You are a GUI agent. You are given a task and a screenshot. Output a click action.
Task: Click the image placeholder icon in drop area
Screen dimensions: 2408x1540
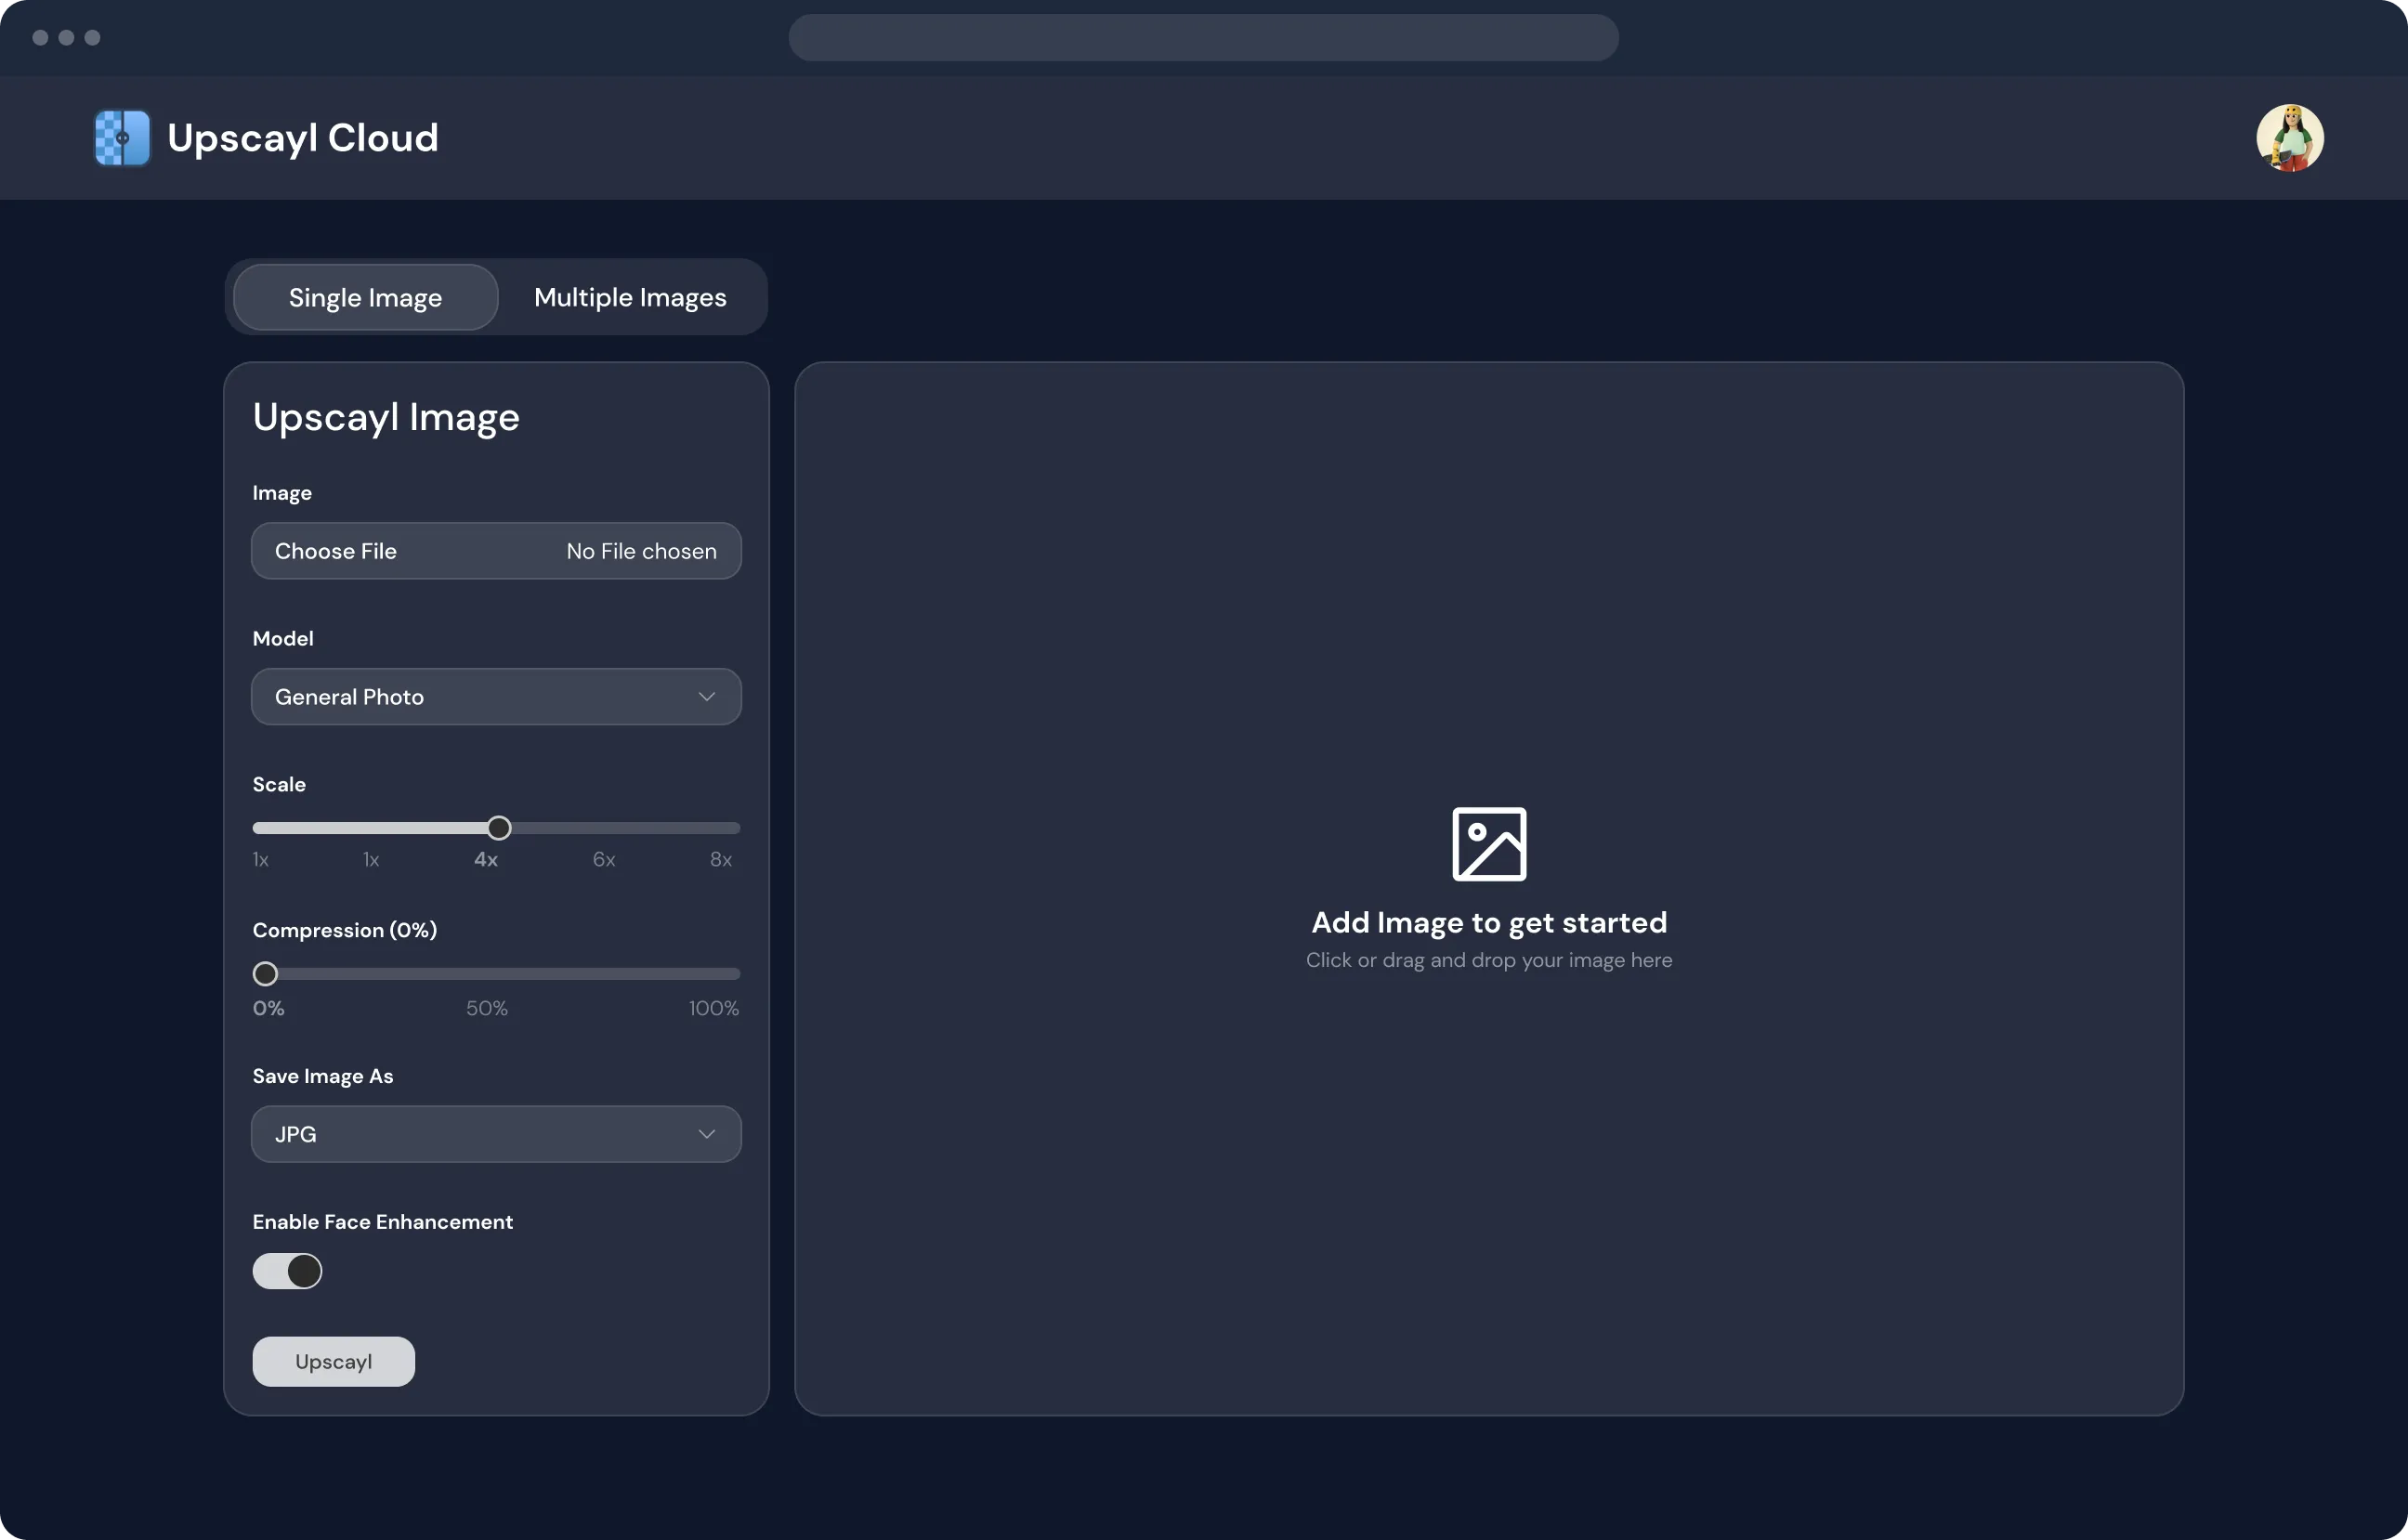pos(1488,842)
